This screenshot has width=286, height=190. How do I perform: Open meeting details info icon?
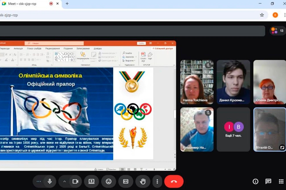[x=255, y=181]
